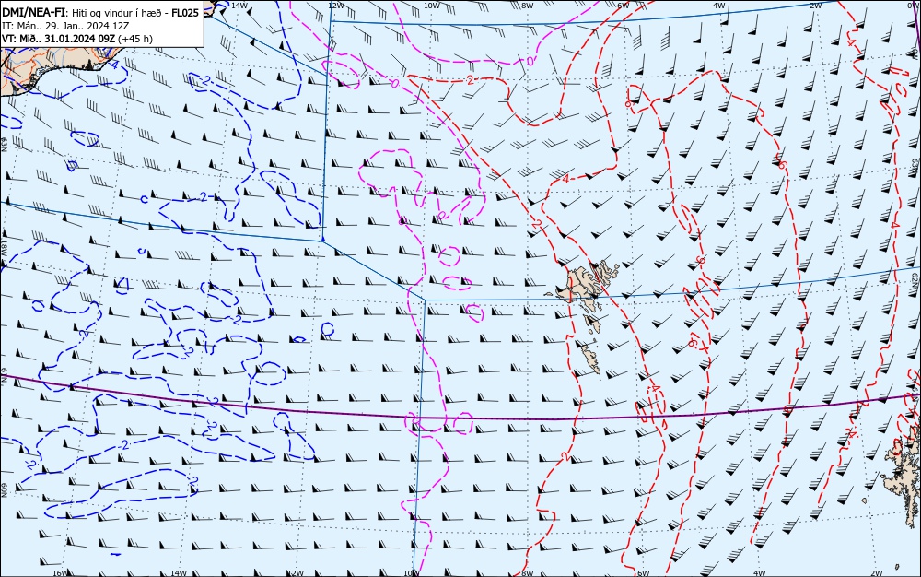Click the '14W' longitude label on top edge
The height and width of the screenshot is (577, 921).
[239, 6]
